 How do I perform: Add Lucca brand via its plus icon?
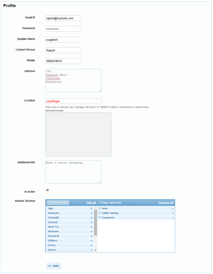[x=91, y=250]
